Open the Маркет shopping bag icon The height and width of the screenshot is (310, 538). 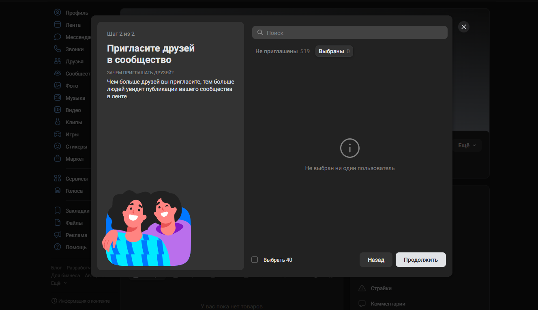[x=58, y=159]
